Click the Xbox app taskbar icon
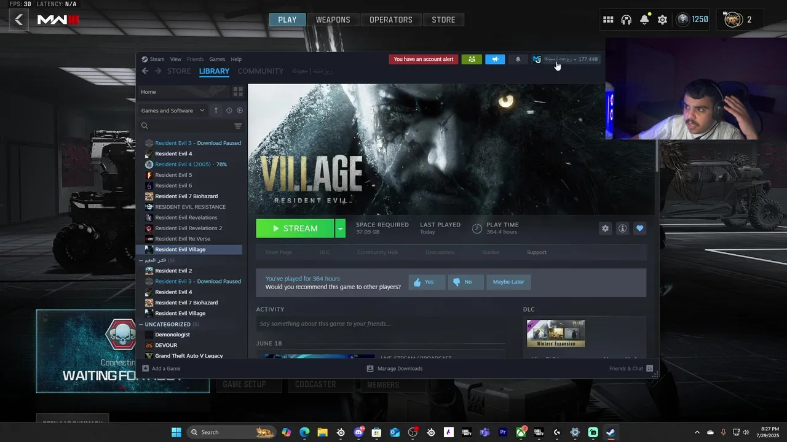The image size is (787, 442). (x=521, y=432)
